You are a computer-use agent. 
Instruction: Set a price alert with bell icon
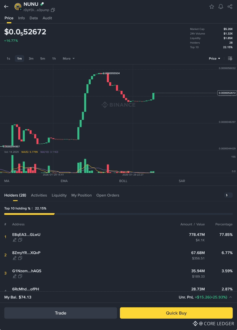click(x=221, y=7)
